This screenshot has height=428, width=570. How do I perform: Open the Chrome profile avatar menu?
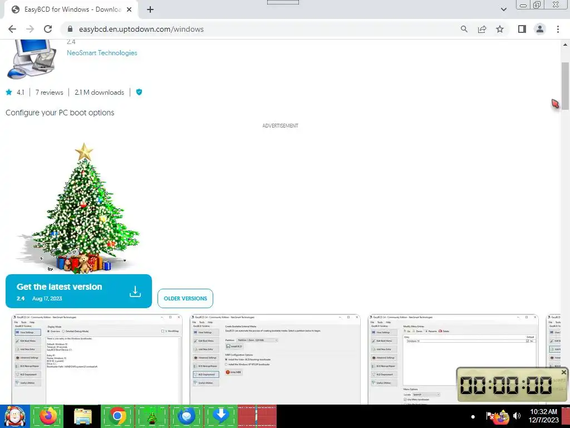pos(540,29)
